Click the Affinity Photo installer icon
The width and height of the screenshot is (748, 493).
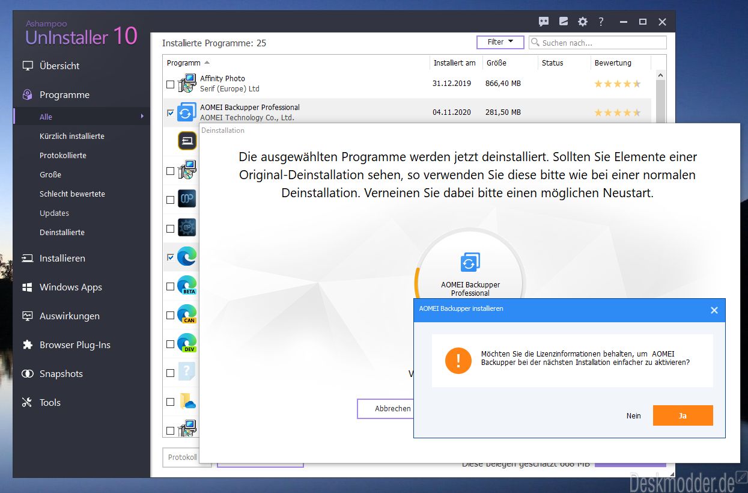point(187,84)
